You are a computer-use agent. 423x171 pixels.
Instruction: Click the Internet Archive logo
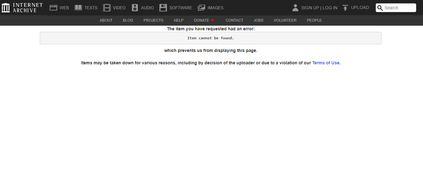[22, 8]
